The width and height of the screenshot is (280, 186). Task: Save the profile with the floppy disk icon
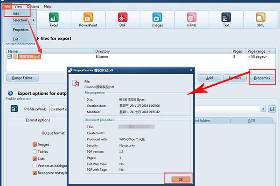pyautogui.click(x=272, y=109)
